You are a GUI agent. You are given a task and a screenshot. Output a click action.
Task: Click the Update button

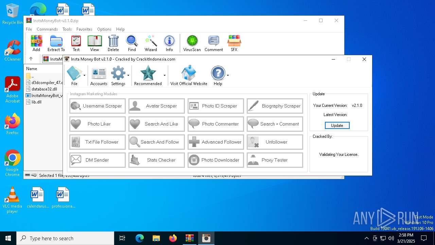point(337,126)
